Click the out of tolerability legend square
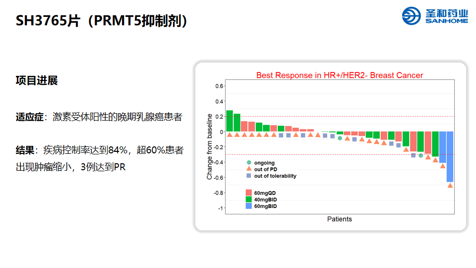 [x=249, y=176]
